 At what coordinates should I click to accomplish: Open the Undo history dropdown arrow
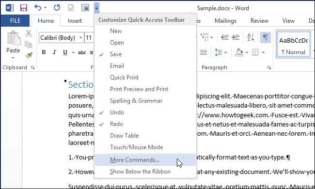point(45,8)
